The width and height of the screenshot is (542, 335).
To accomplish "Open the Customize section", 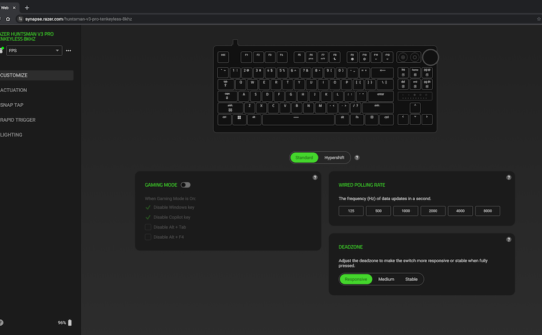I will [37, 75].
